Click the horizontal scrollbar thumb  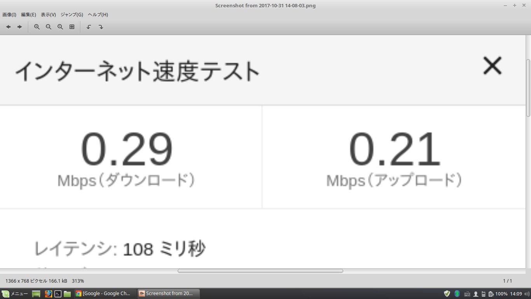tap(260, 271)
